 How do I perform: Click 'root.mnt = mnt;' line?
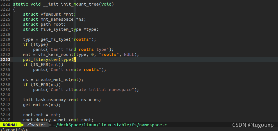point(42,115)
